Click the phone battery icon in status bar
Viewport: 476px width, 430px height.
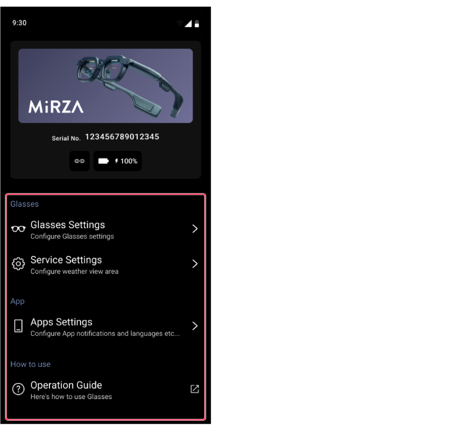point(197,24)
